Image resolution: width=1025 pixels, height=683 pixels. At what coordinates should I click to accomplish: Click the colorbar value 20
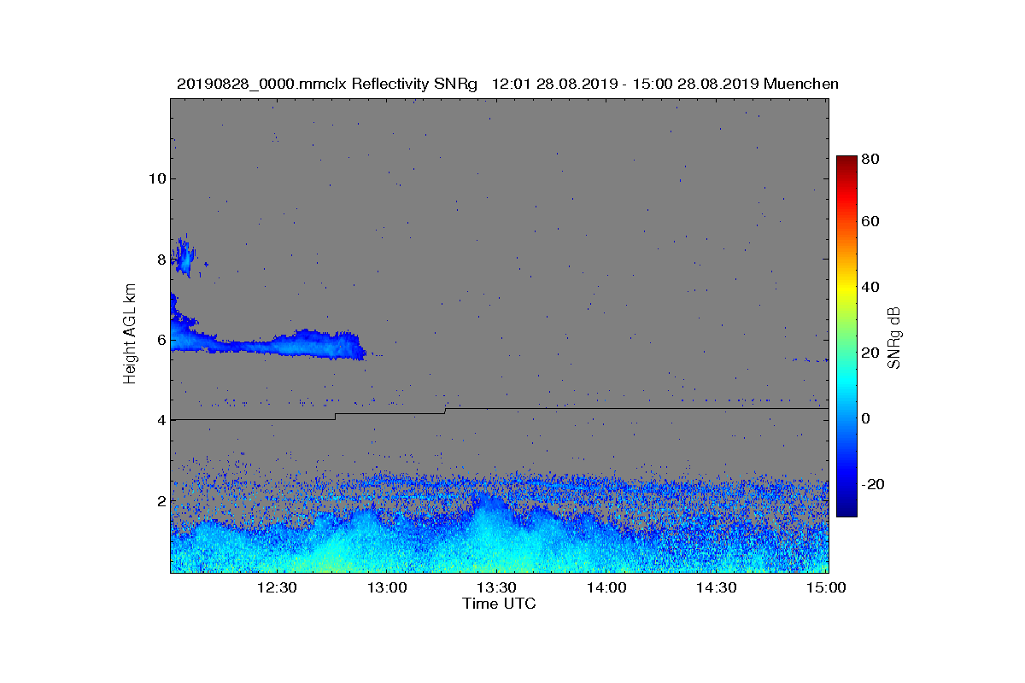tap(870, 353)
